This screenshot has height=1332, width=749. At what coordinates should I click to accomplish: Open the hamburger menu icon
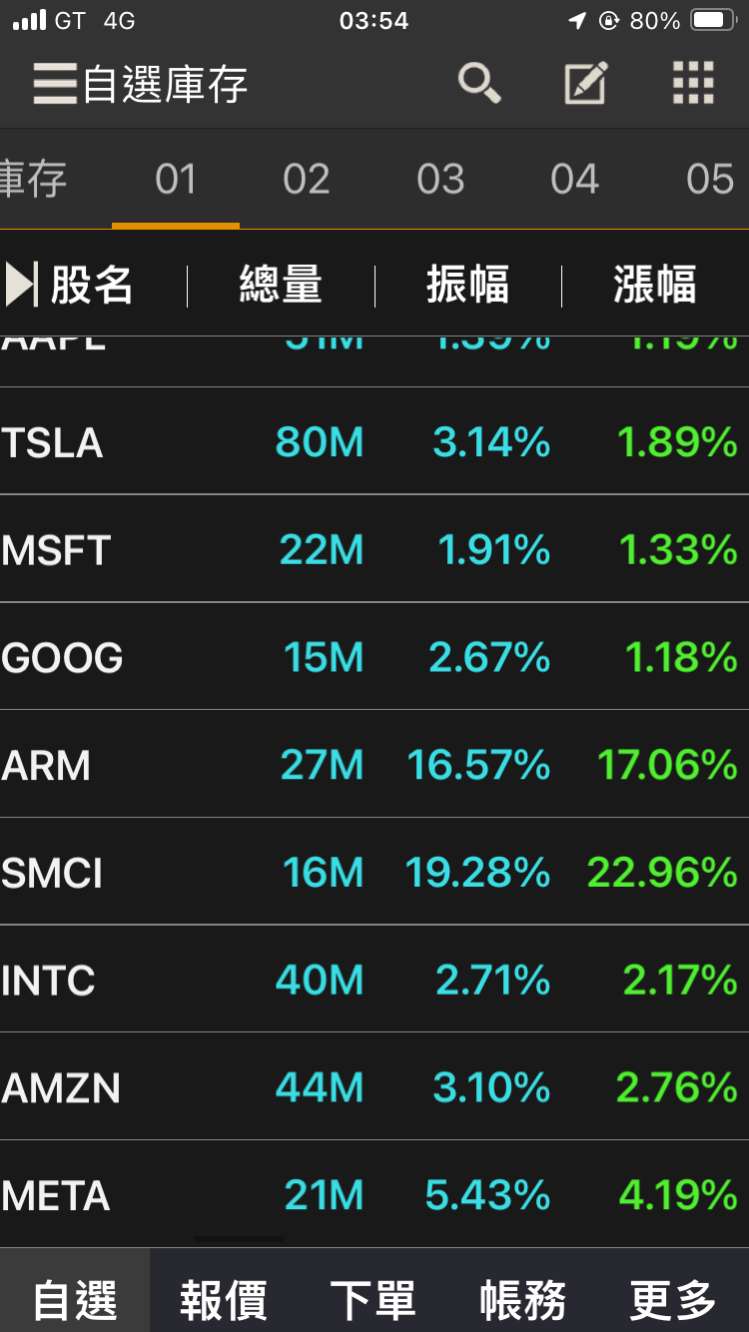click(54, 84)
